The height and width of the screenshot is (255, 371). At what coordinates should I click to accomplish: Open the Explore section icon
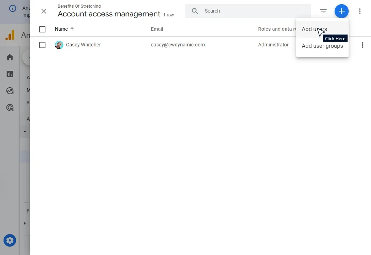point(9,91)
